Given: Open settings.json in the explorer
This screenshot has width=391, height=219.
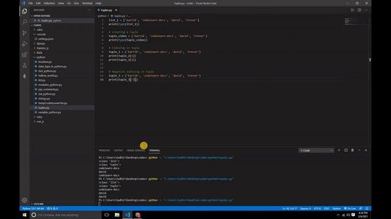Looking at the screenshot, I should (46, 39).
